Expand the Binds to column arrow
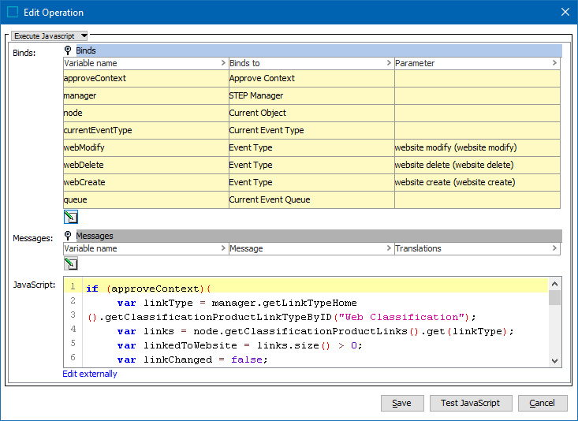The image size is (578, 421). pyautogui.click(x=389, y=63)
